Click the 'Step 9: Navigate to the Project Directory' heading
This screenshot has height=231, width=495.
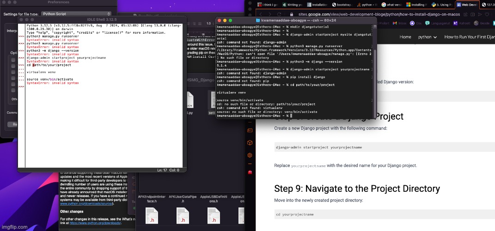point(357,188)
